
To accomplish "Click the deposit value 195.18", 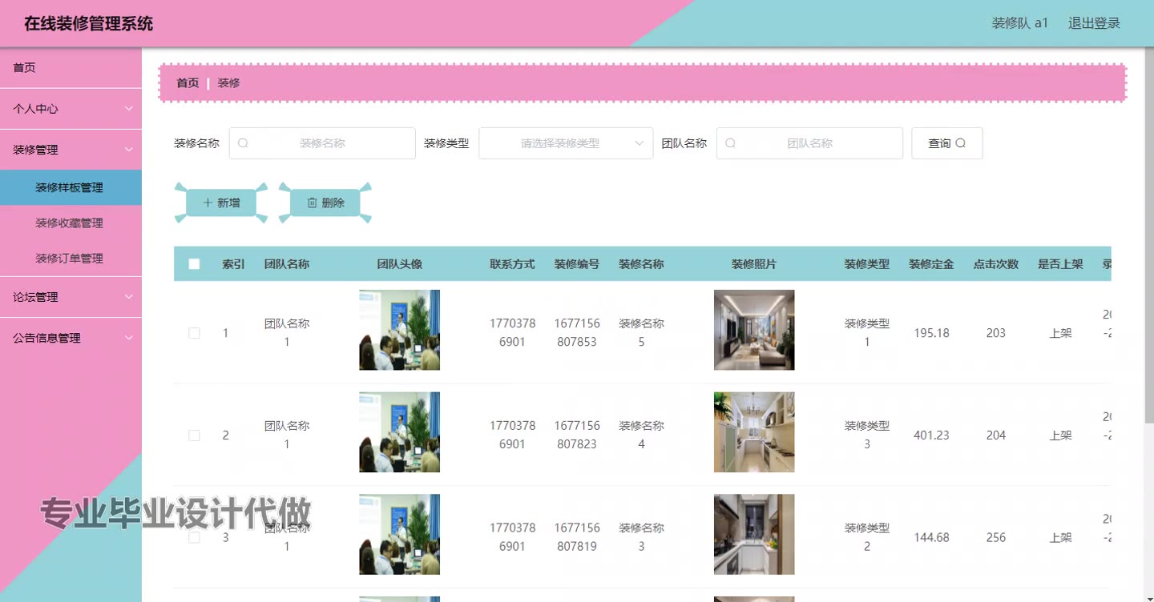I will [931, 333].
